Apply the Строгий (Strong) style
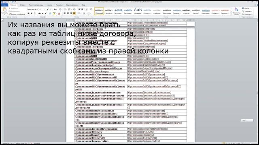Viewport: 259px width, 145px height. pos(186,11)
